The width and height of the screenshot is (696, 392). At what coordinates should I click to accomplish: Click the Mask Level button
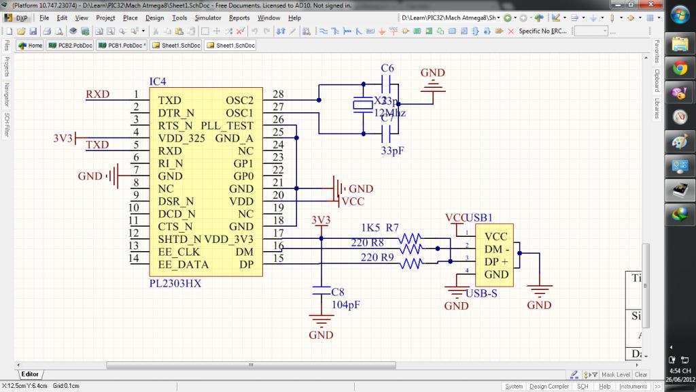[616, 375]
